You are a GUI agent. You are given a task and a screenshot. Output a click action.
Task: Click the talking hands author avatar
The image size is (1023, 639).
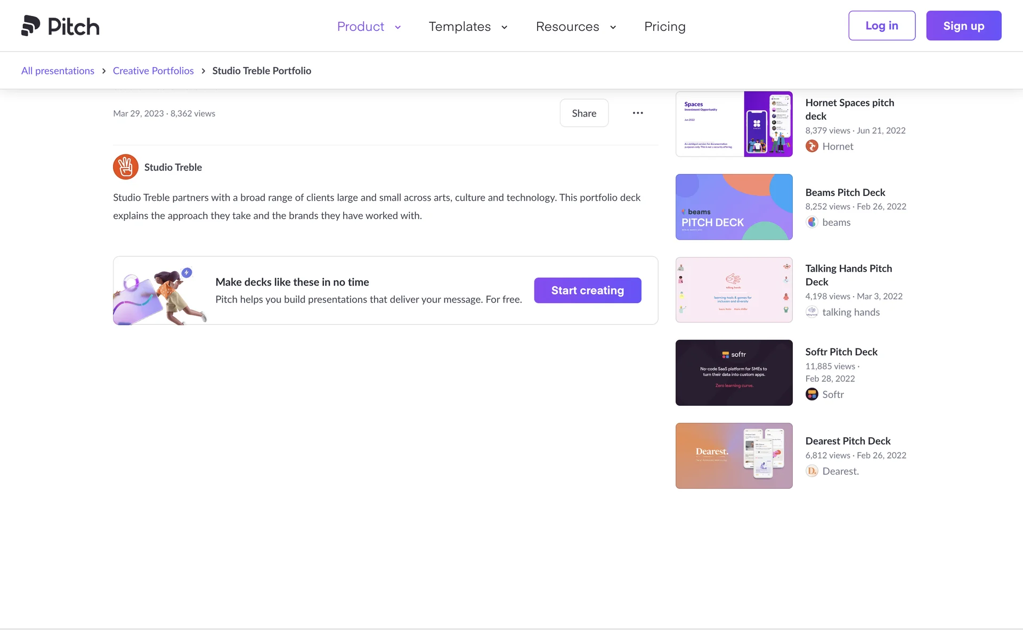point(811,312)
